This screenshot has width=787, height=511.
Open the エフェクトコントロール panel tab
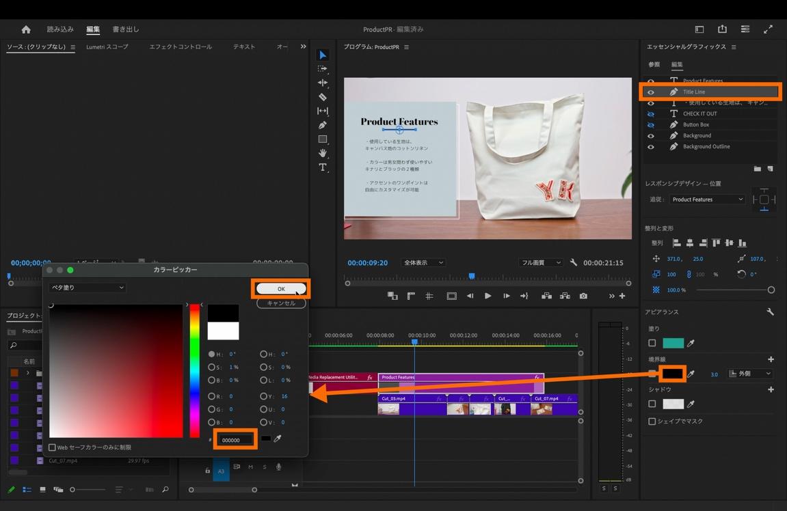click(x=181, y=47)
